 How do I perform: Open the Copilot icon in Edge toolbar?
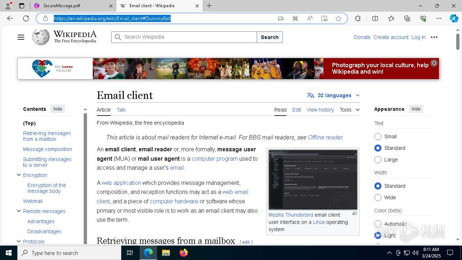[x=454, y=18]
